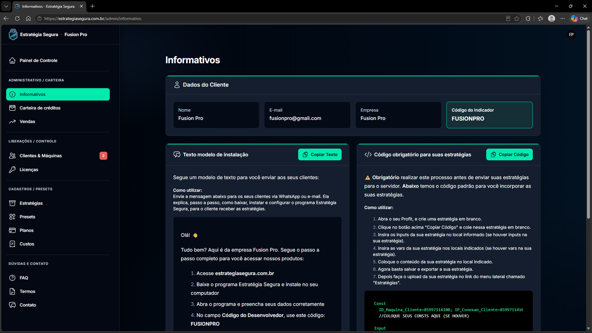This screenshot has width=592, height=333.
Task: Click the page vertical scrollbar thumb
Action: click(588, 124)
